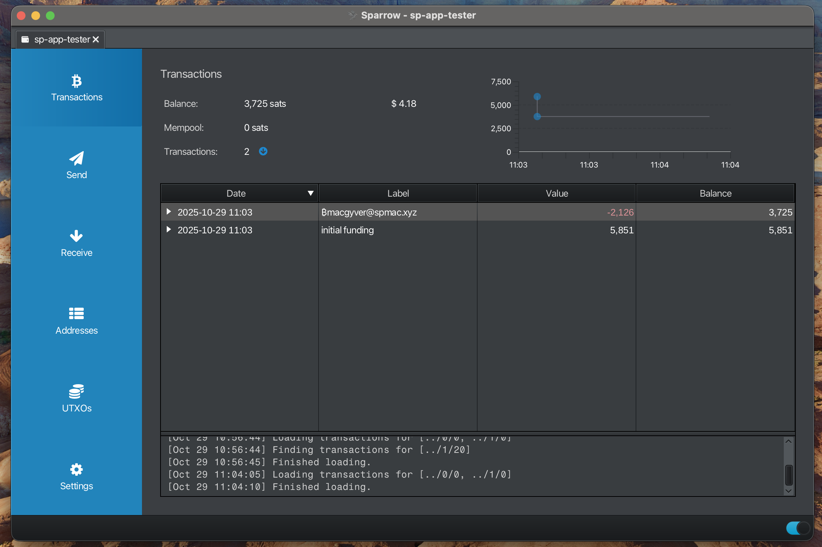822x547 pixels.
Task: Click the blue download icon beside transaction count
Action: point(263,151)
